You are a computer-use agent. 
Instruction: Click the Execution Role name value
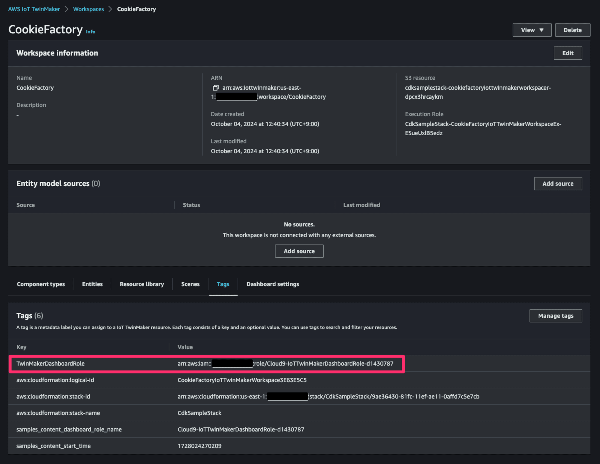pyautogui.click(x=483, y=128)
